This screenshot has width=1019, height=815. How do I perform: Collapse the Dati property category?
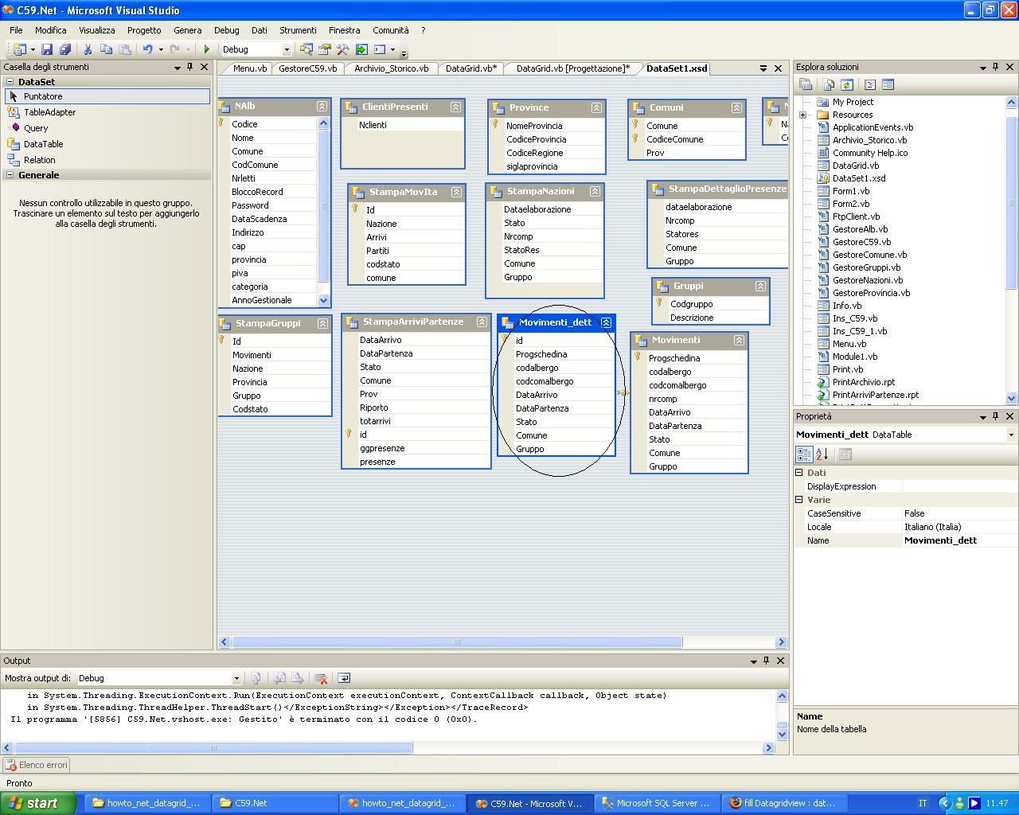799,473
